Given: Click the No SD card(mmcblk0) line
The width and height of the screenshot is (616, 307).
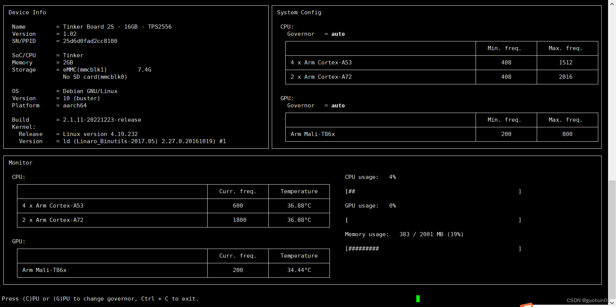Looking at the screenshot, I should pyautogui.click(x=95, y=77).
